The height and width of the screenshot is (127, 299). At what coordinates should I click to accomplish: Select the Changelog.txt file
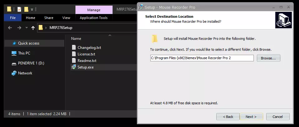pos(89,48)
